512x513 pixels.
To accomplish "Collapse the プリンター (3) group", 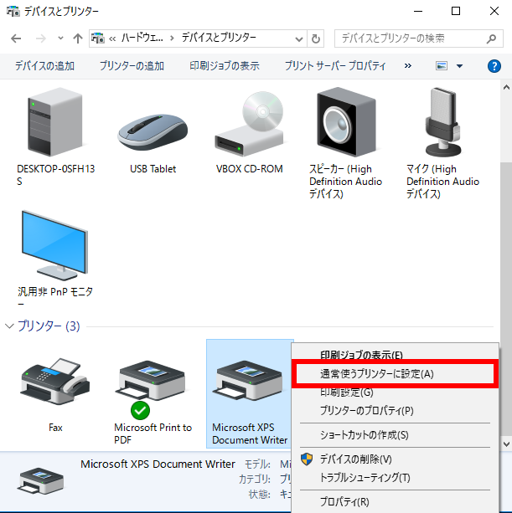I will click(x=9, y=326).
